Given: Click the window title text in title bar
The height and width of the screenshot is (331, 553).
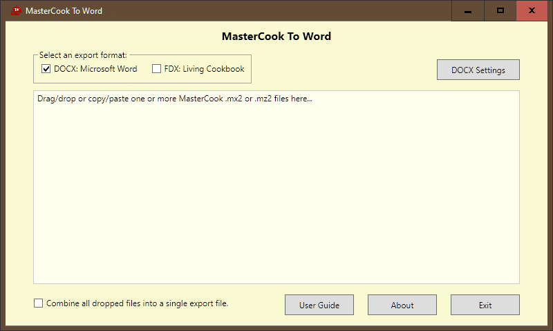Looking at the screenshot, I should (x=64, y=11).
